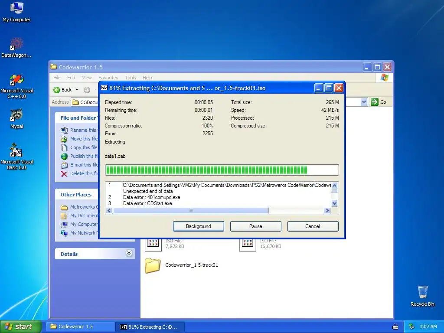The width and height of the screenshot is (444, 333).
Task: Select the Codewarrior_1.5-track01 folder icon
Action: 153,265
